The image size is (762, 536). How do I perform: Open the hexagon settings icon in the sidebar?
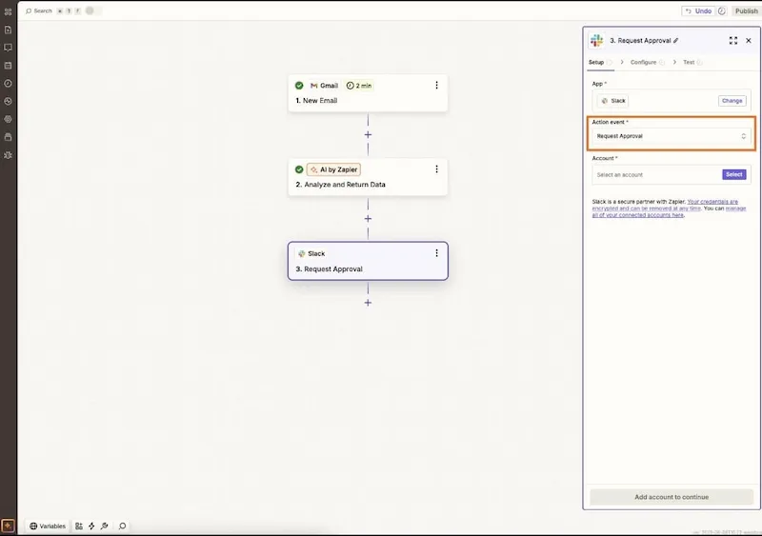tap(8, 120)
